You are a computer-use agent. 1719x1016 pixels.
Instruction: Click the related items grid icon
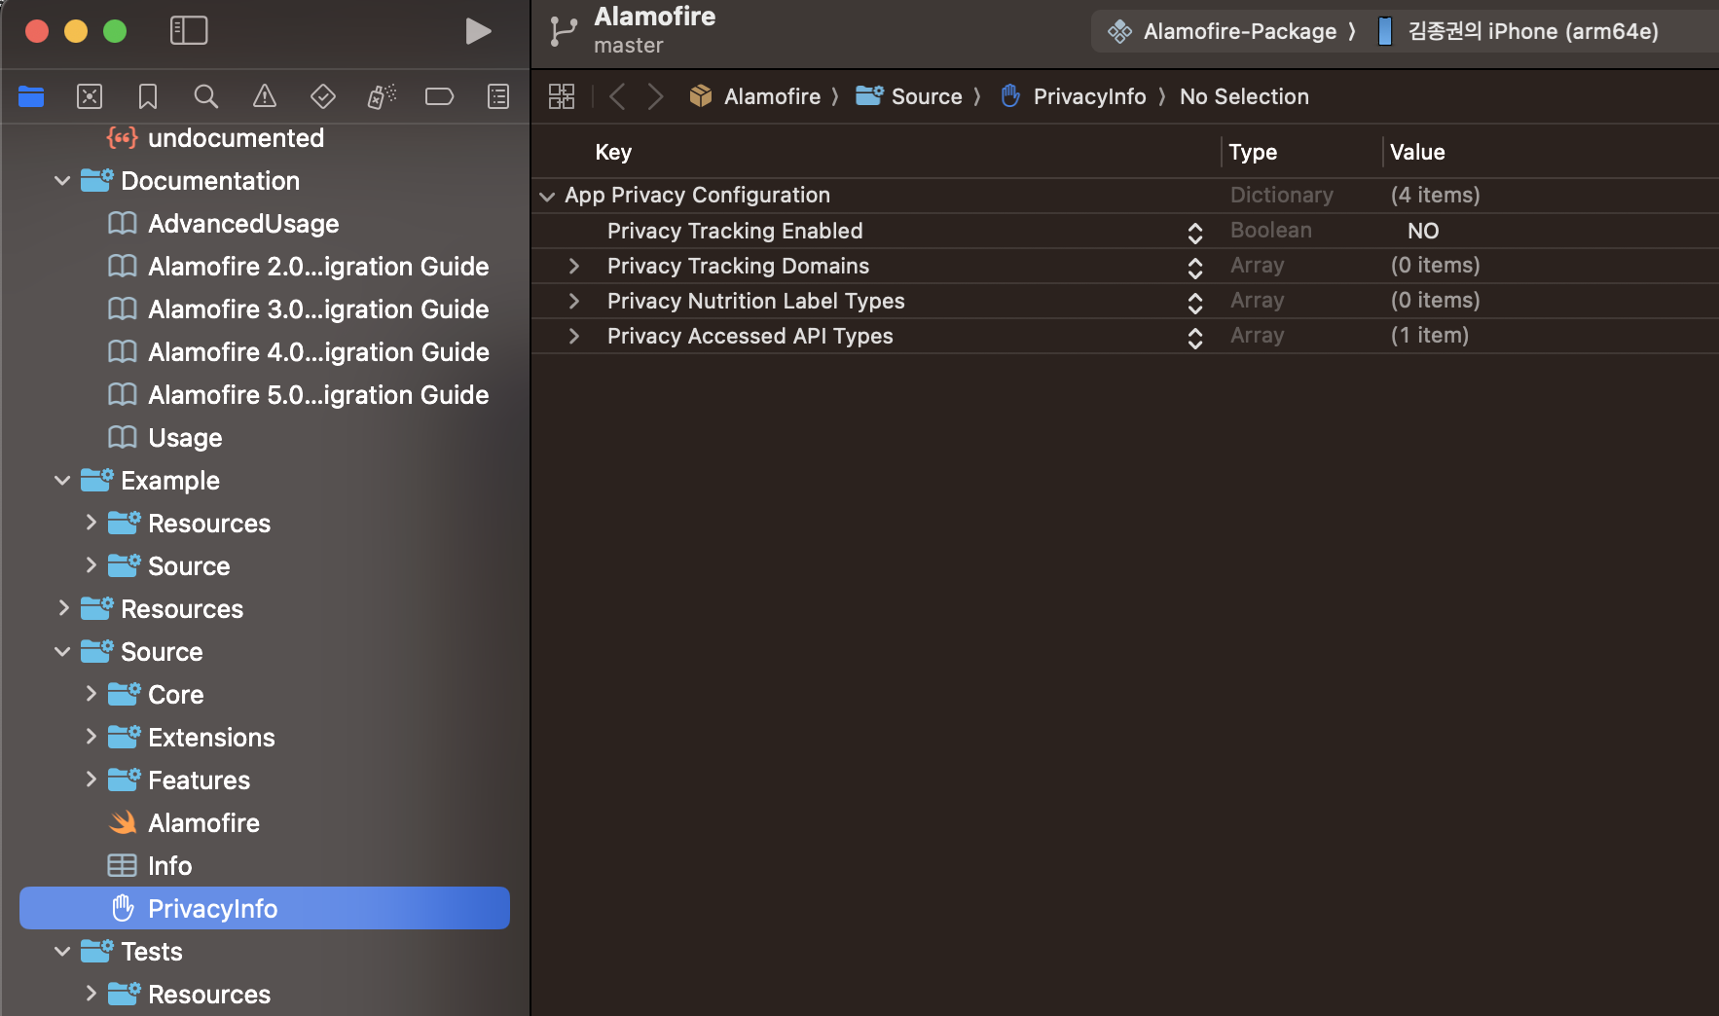[x=562, y=96]
